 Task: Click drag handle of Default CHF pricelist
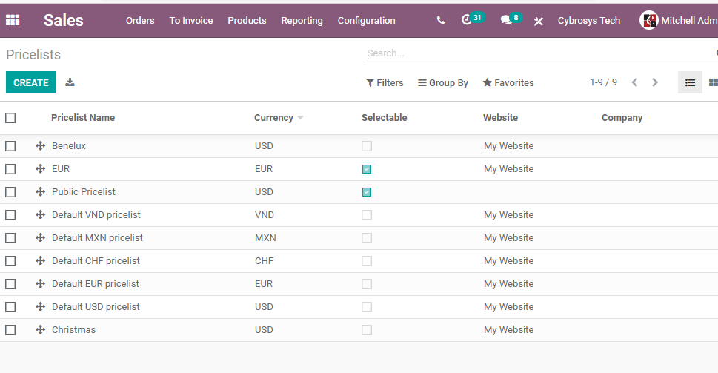coord(40,261)
